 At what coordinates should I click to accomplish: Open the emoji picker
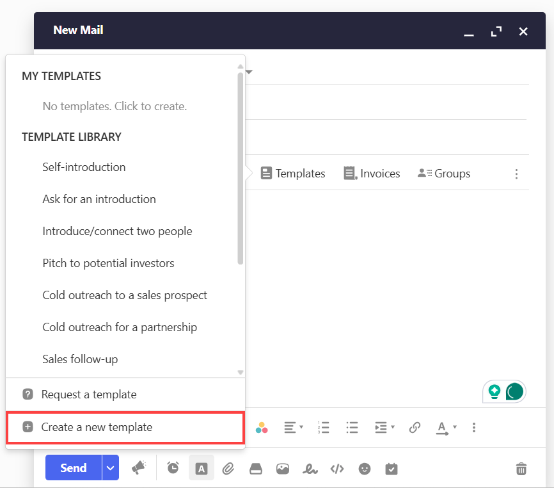pyautogui.click(x=364, y=469)
